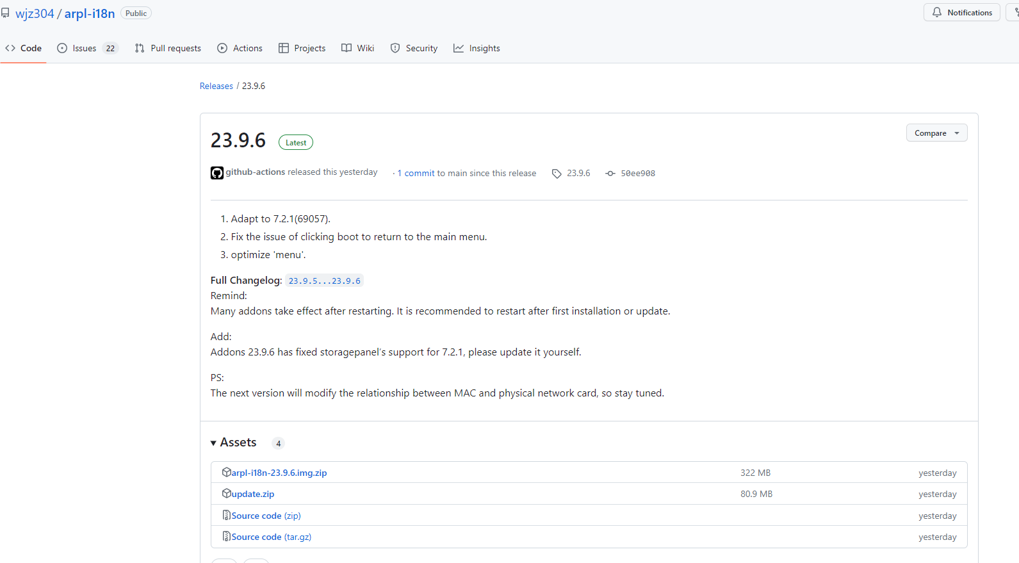Open the 23.9.5...23.9.6 changelog link
This screenshot has height=563, width=1019.
324,281
